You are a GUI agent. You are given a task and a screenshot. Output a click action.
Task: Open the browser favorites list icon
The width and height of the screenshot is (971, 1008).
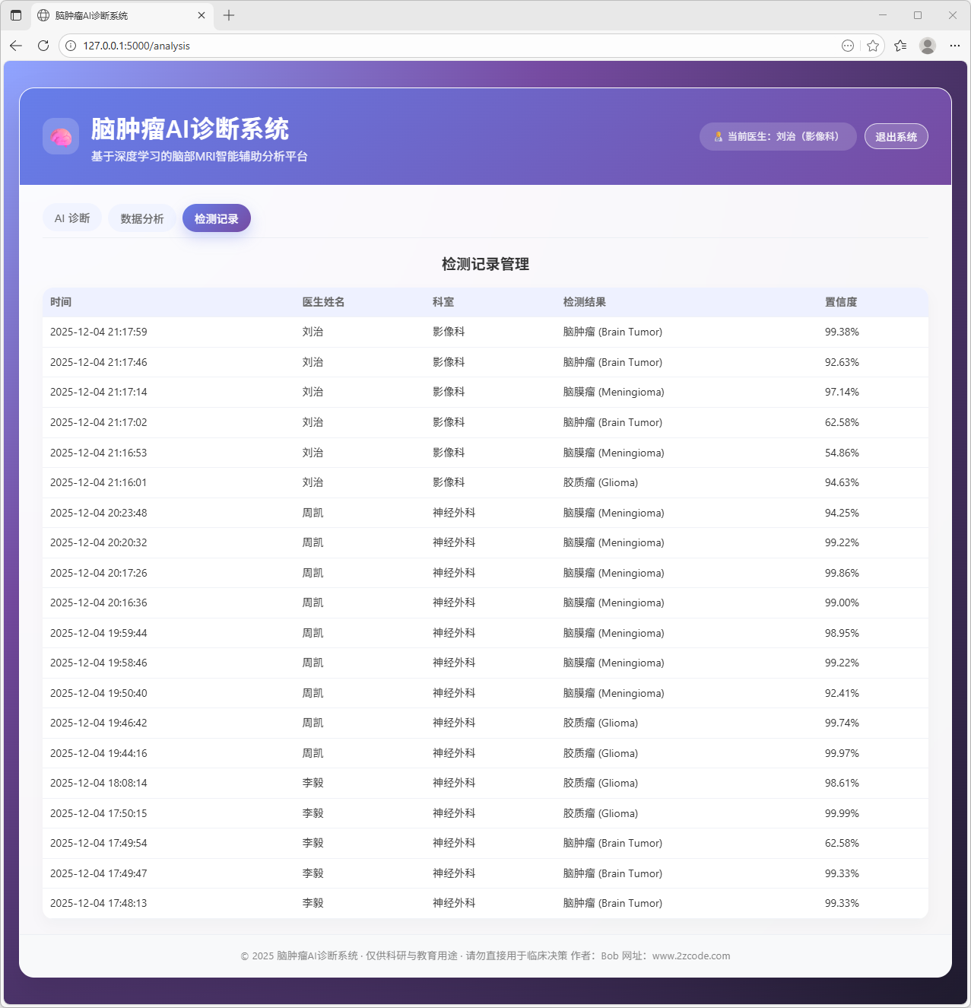pyautogui.click(x=901, y=46)
